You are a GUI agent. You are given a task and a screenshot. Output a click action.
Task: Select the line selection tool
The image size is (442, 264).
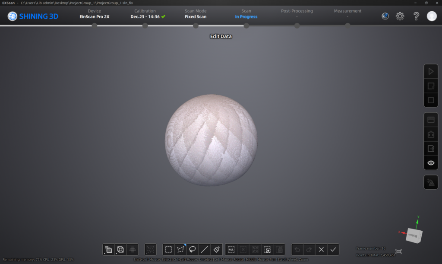point(205,249)
